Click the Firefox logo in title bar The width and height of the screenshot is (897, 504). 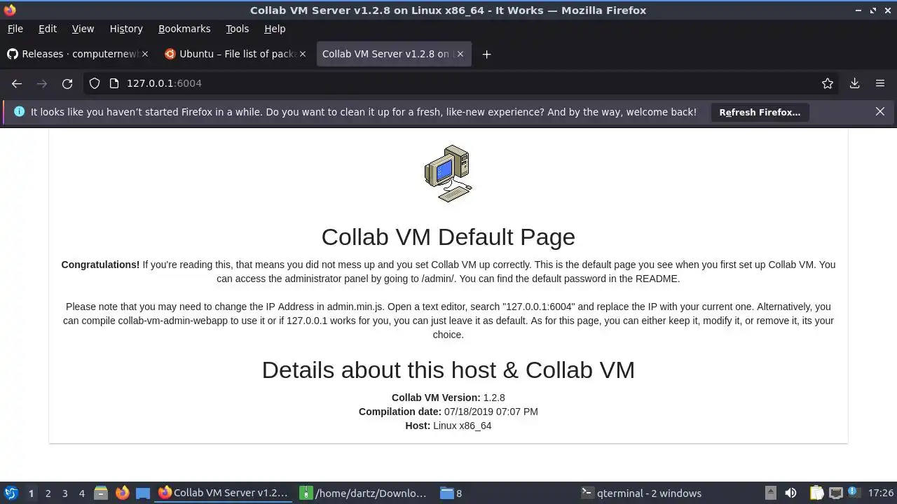pos(10,10)
